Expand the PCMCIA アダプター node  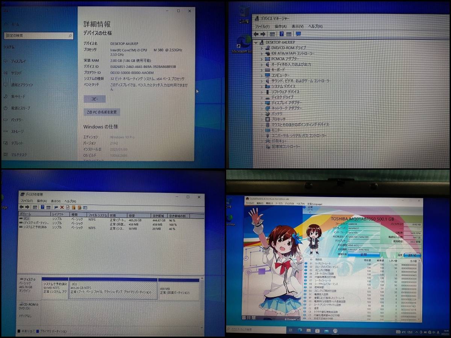pyautogui.click(x=262, y=59)
